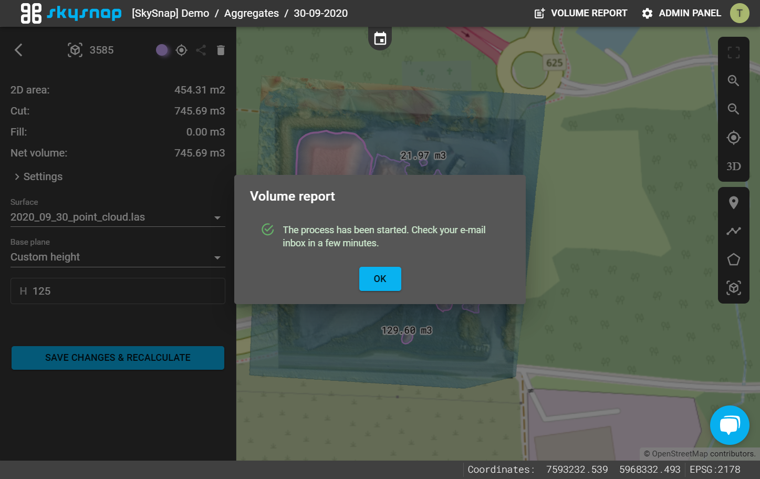This screenshot has height=479, width=760.
Task: Click the OpenStreetMap contributors attribution
Action: 700,454
